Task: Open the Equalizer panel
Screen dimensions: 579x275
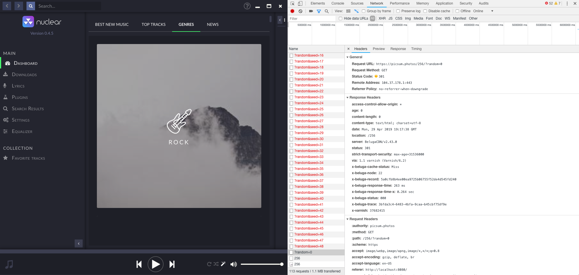Action: tap(22, 131)
